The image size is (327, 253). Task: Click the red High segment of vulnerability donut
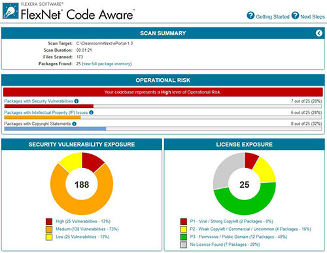click(92, 161)
